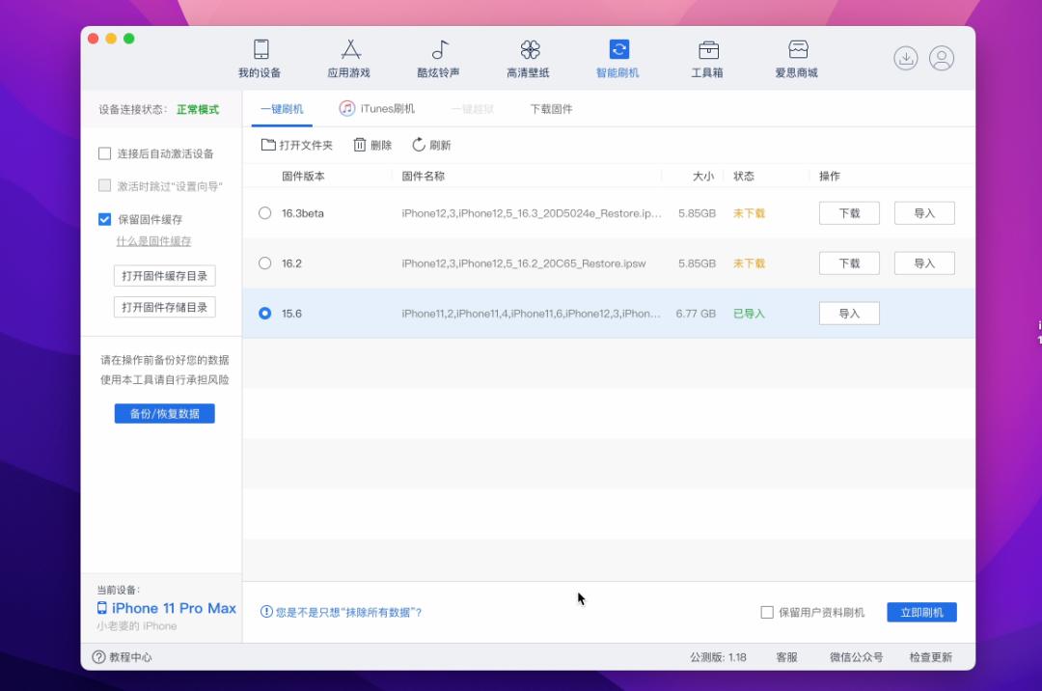Click the 删除 delete icon
1042x691 pixels.
pyautogui.click(x=371, y=145)
